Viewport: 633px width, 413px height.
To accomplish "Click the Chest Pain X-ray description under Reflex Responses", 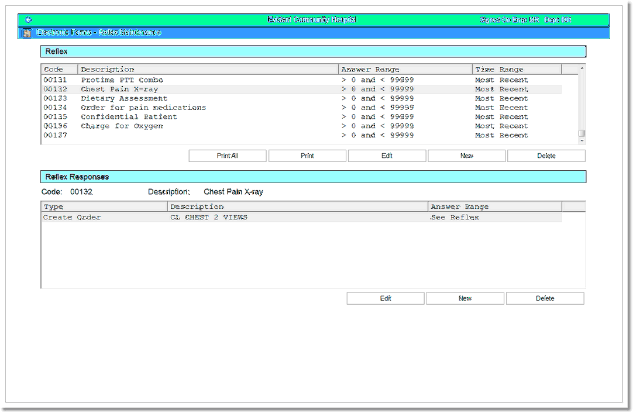I will click(233, 192).
